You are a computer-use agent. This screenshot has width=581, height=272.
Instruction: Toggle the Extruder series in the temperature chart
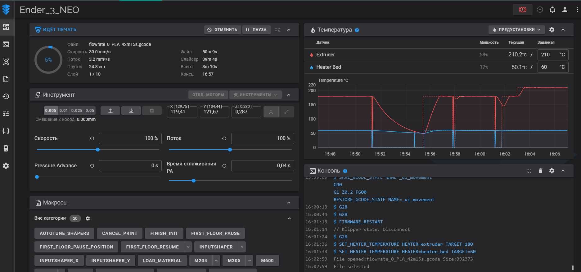(x=325, y=55)
